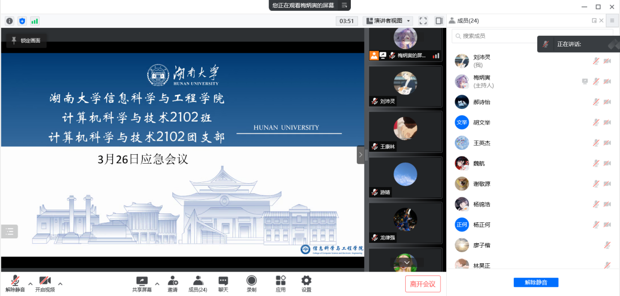This screenshot has height=296, width=620.
Task: Click member name 胡文举
Action: (482, 123)
